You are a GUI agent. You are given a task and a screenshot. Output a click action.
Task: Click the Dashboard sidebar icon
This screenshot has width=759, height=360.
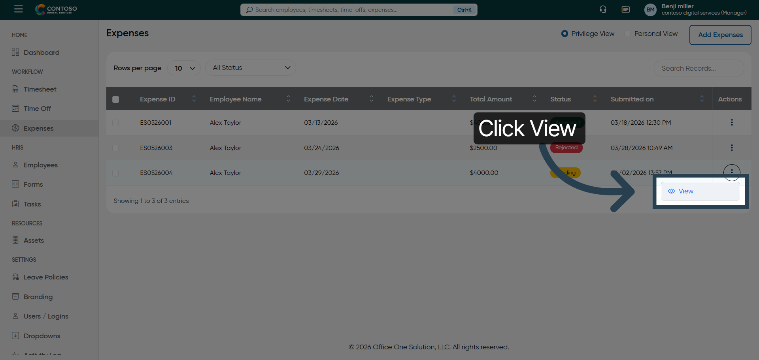pyautogui.click(x=15, y=52)
